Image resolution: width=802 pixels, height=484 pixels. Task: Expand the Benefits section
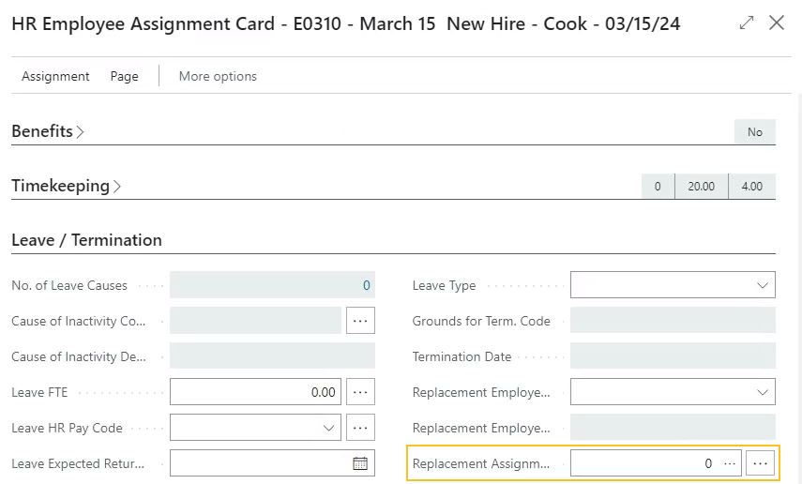(x=48, y=131)
